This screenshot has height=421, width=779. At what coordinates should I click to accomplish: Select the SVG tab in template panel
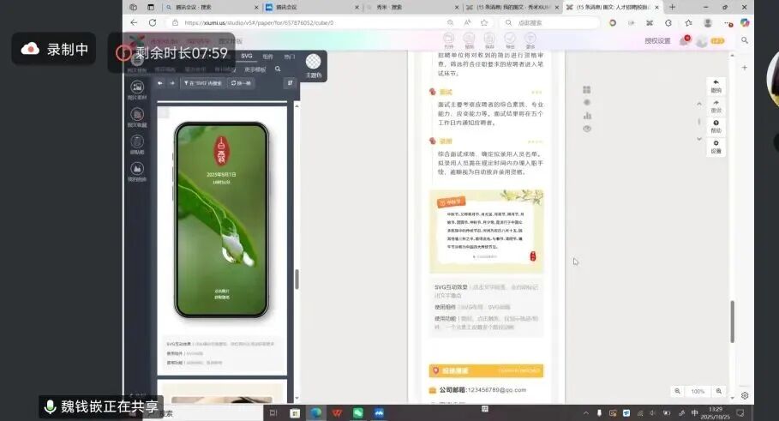point(247,56)
